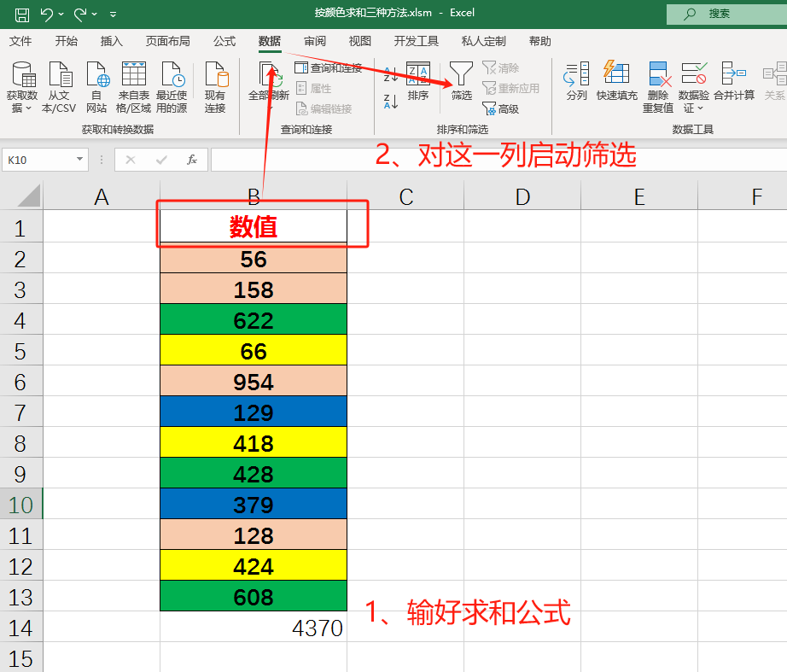Open the 高级 advanced filter
The width and height of the screenshot is (787, 672).
point(501,109)
